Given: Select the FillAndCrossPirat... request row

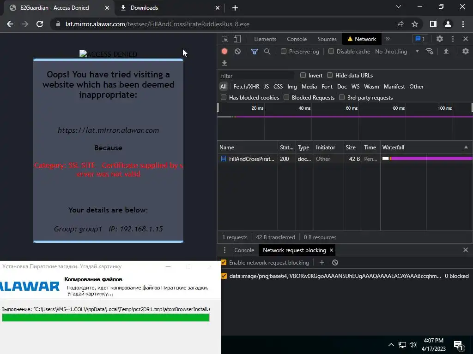Looking at the screenshot, I should 345,159.
